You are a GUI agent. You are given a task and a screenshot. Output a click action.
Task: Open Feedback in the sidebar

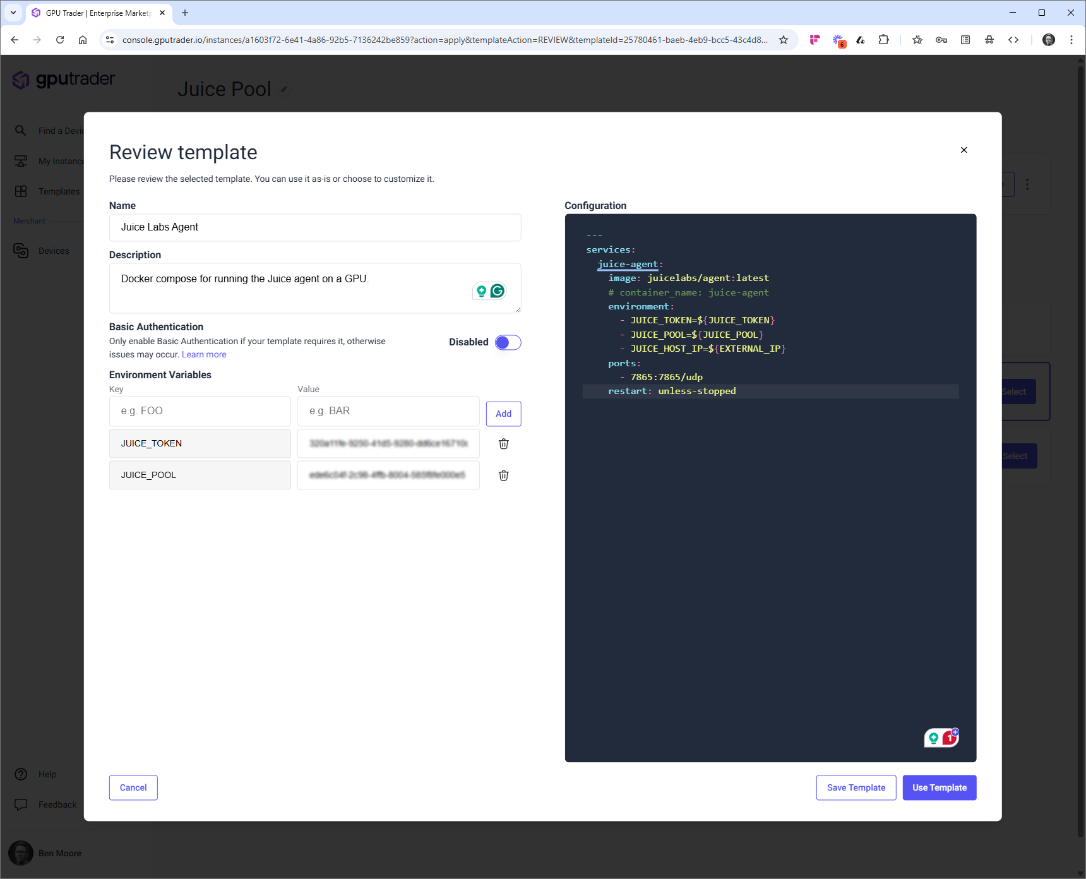tap(45, 804)
